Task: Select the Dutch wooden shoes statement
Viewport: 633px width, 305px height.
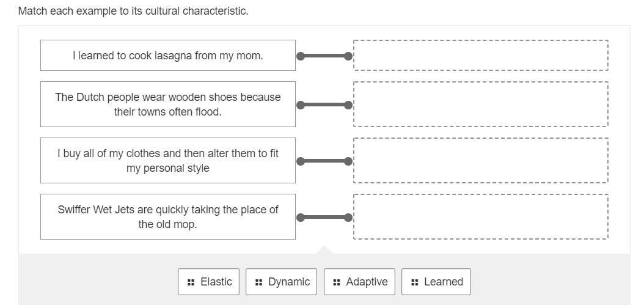Action: [168, 105]
